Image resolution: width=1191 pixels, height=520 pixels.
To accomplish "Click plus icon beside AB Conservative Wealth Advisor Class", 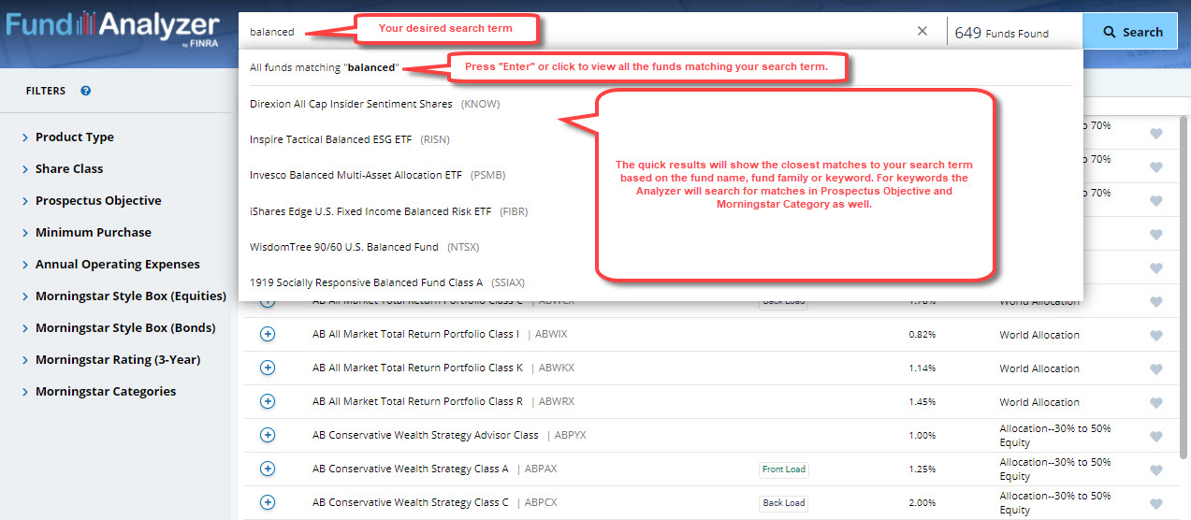I will [268, 435].
